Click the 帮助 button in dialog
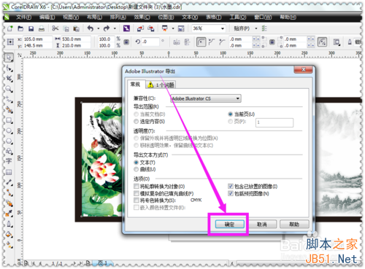Image resolution: width=365 pixels, height=269 pixels. click(294, 225)
